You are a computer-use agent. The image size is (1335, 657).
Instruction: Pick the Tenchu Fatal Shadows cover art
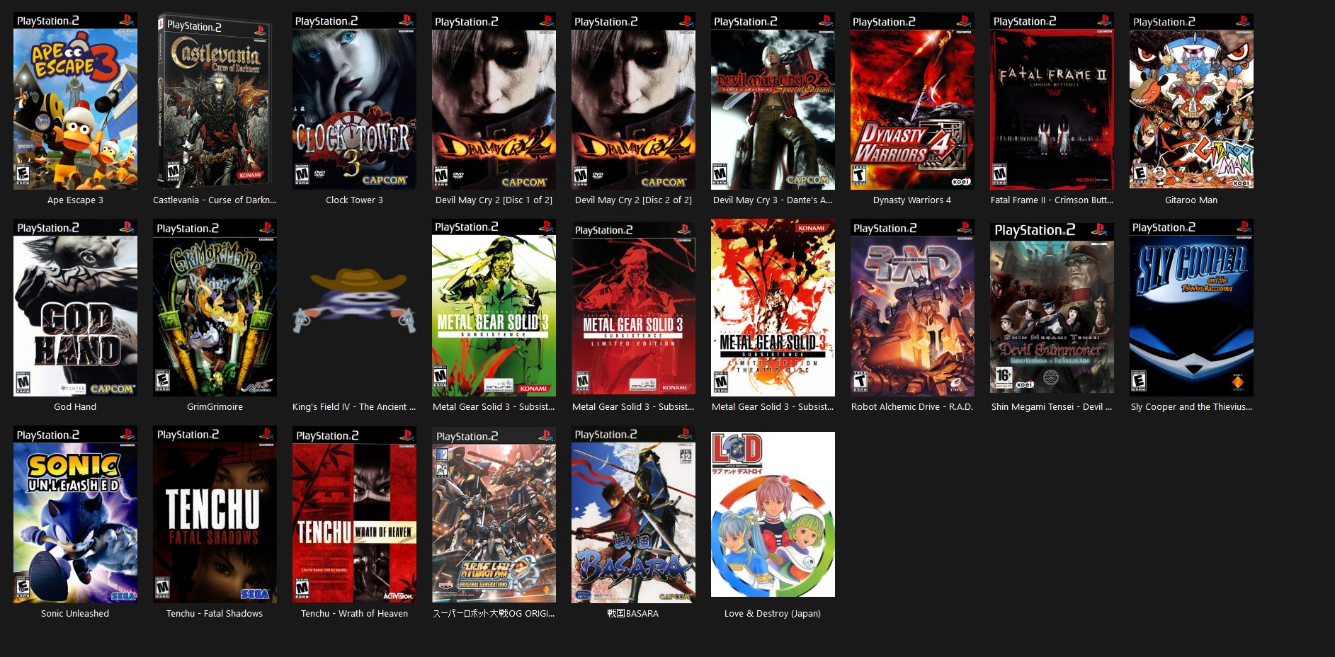coord(215,515)
